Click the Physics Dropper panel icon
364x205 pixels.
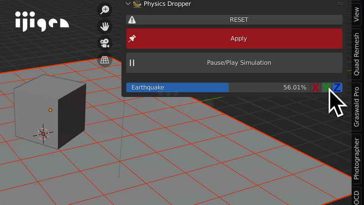click(x=137, y=4)
